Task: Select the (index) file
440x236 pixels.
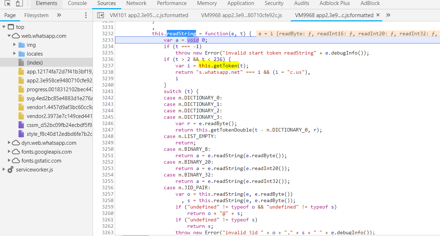Action: (46, 63)
